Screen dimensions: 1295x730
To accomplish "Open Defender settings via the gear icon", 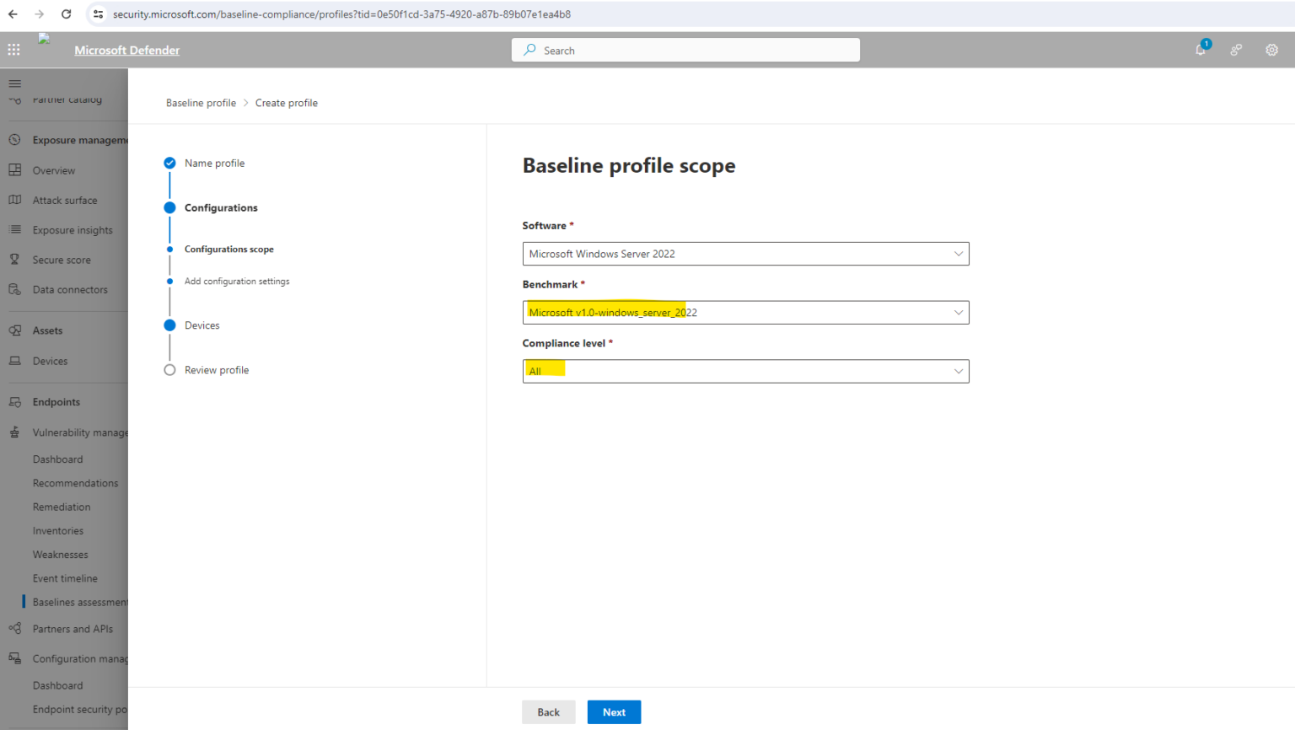I will [x=1271, y=50].
